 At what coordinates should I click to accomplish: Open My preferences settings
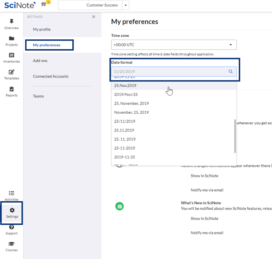click(47, 45)
